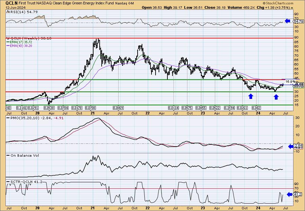Viewport: 305px width, 211px height.
Task: Click the On Balance Vol indicator label
Action: point(23,155)
